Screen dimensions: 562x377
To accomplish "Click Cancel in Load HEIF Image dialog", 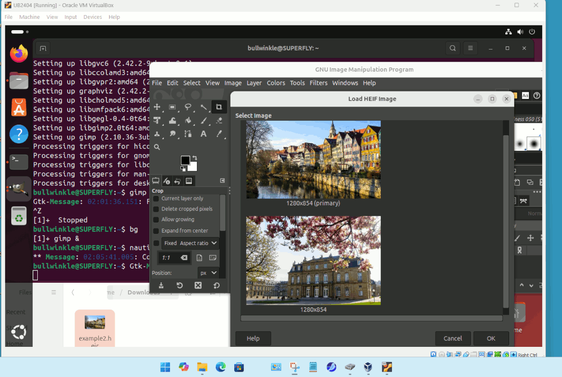I will coord(453,338).
